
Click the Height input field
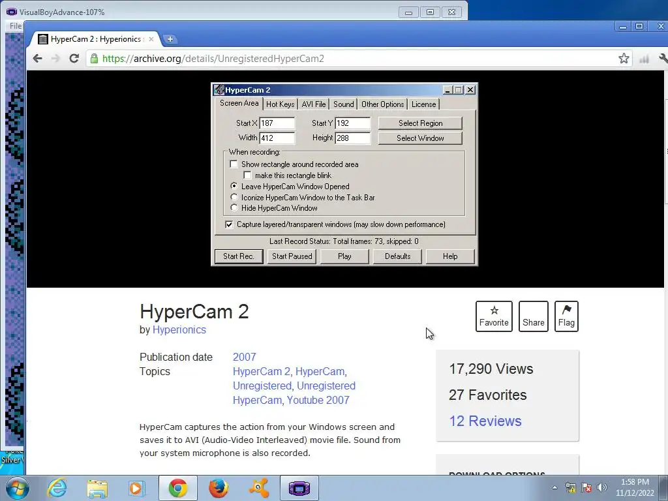(353, 138)
